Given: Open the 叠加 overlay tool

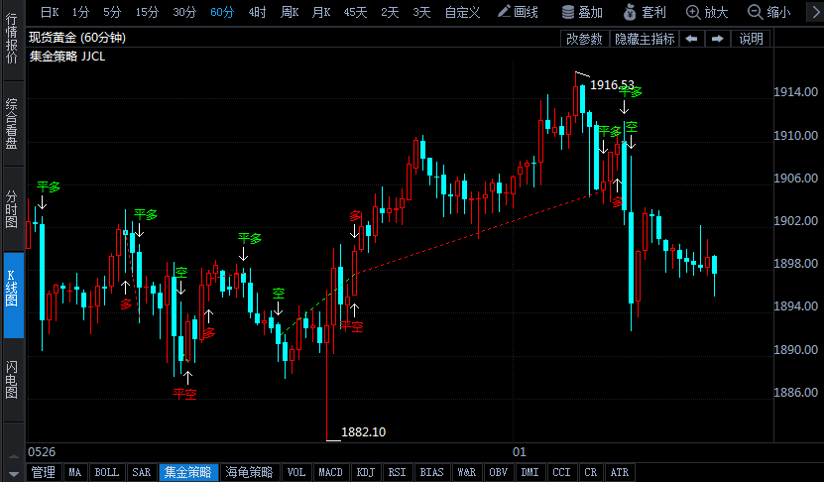Looking at the screenshot, I should [582, 12].
